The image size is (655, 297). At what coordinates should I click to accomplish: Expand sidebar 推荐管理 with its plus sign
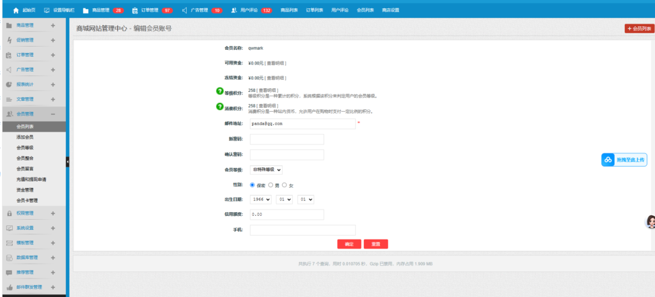[52, 272]
